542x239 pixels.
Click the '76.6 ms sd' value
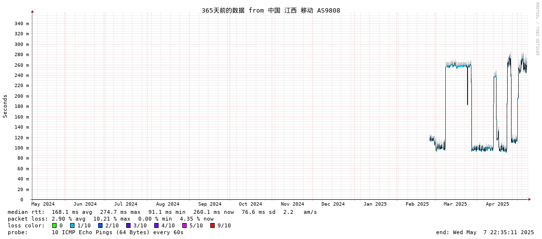[x=259, y=212]
